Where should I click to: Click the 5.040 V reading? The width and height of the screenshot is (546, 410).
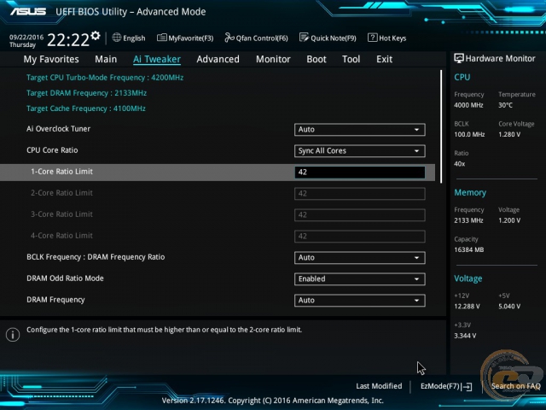(509, 307)
